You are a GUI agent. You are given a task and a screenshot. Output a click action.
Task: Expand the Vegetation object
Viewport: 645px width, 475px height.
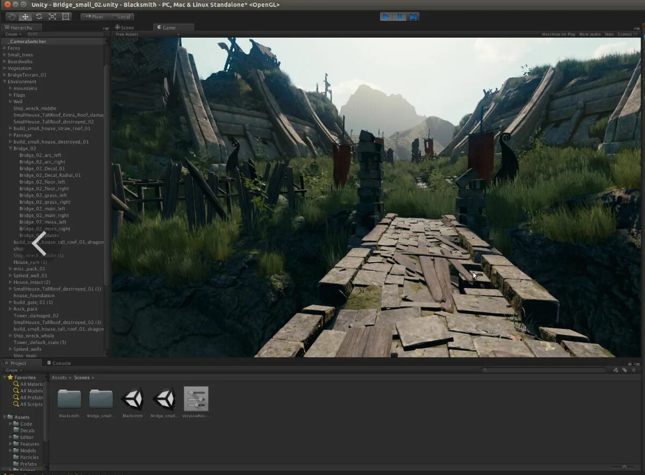click(x=5, y=68)
